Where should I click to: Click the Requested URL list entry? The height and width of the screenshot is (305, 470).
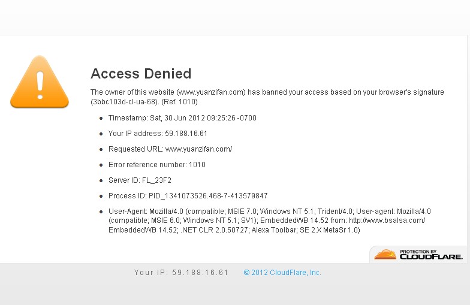(x=170, y=149)
